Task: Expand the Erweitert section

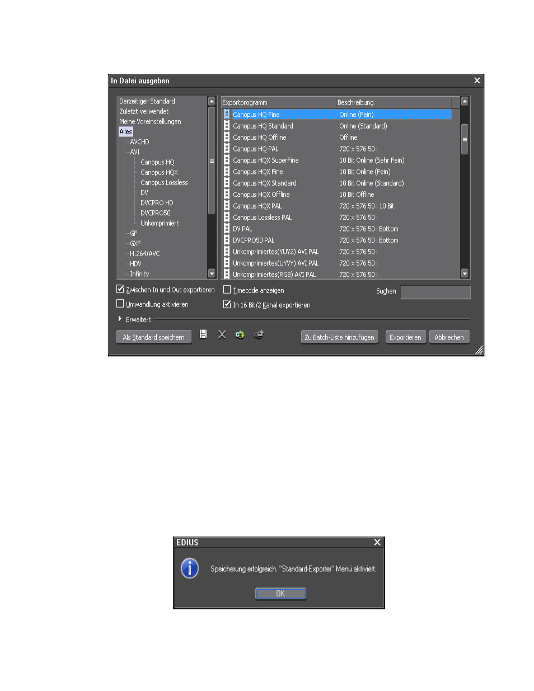Action: [120, 319]
